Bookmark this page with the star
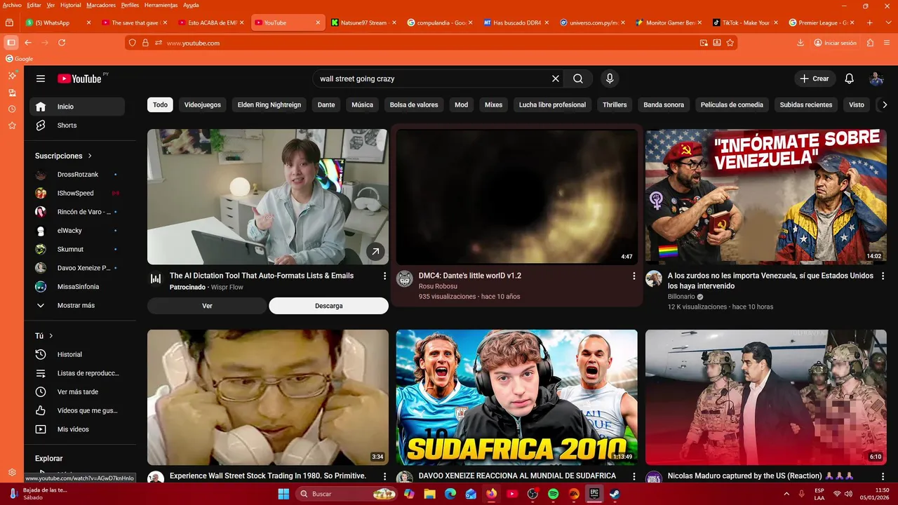 [x=730, y=43]
